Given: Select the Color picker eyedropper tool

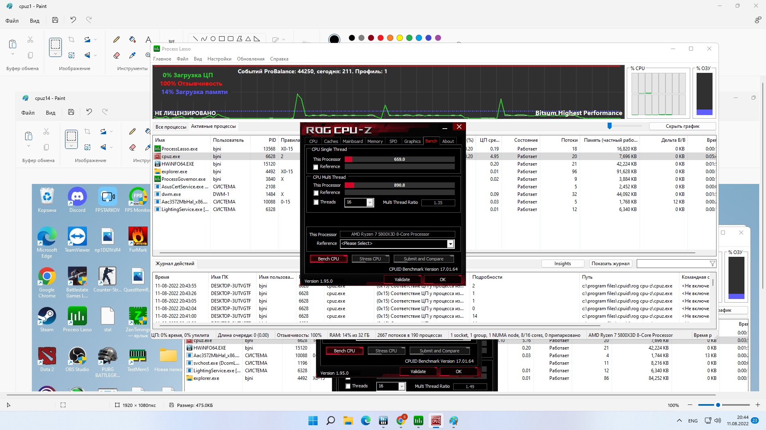Looking at the screenshot, I should click(x=132, y=55).
